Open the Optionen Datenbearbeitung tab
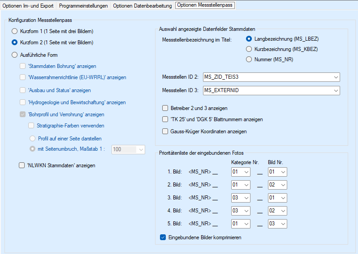This screenshot has height=254, width=358. coord(142,6)
